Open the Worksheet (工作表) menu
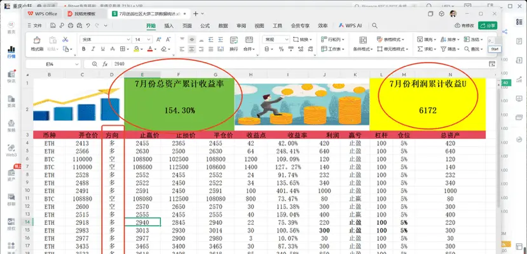Image resolution: width=527 pixels, height=254 pixels. [332, 49]
